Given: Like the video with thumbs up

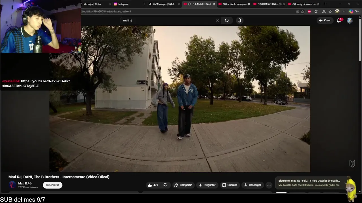Looking at the screenshot, I should click(x=153, y=185).
